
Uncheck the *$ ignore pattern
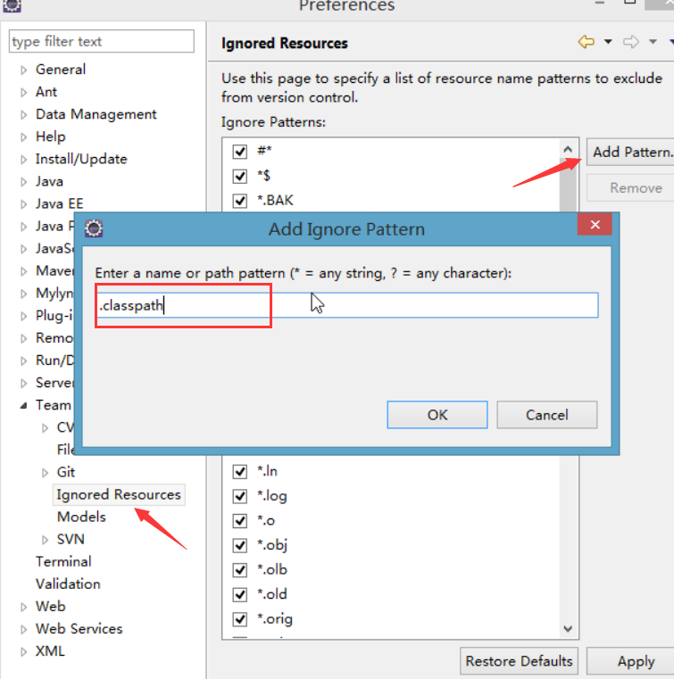point(239,177)
